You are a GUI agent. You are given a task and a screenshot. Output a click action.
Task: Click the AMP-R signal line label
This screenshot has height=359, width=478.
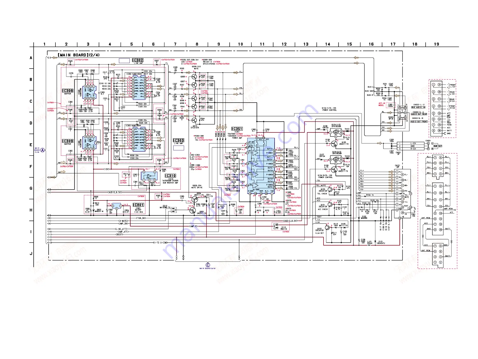tap(193, 226)
